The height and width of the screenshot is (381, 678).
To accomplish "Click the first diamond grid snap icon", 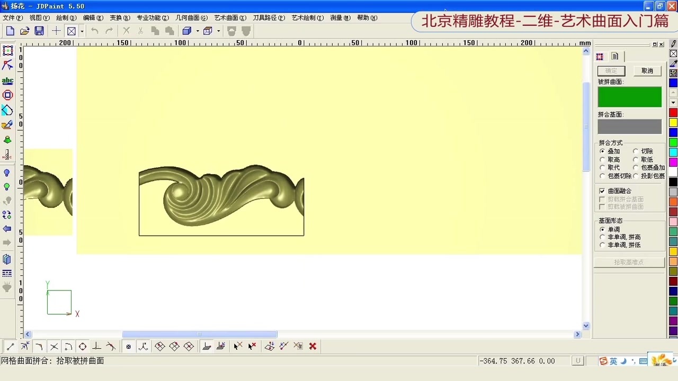I will [x=160, y=346].
